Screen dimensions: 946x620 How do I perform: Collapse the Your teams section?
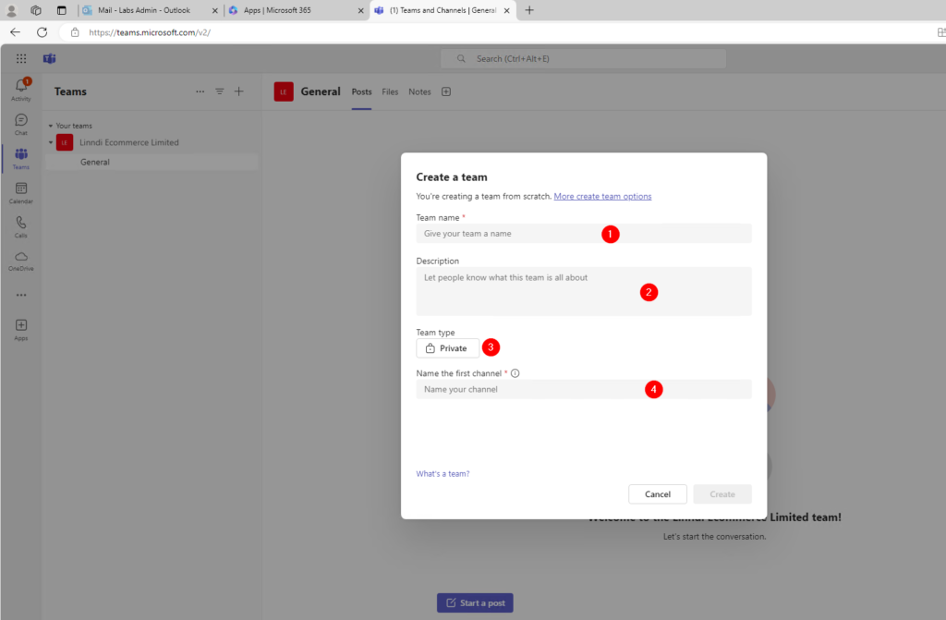[51, 126]
